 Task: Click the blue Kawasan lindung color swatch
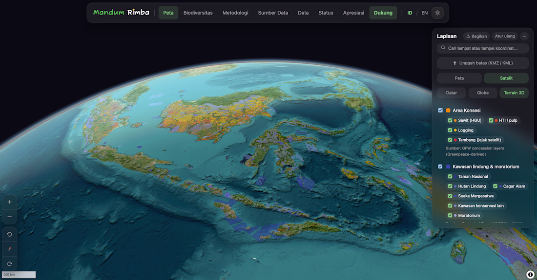[x=448, y=167]
